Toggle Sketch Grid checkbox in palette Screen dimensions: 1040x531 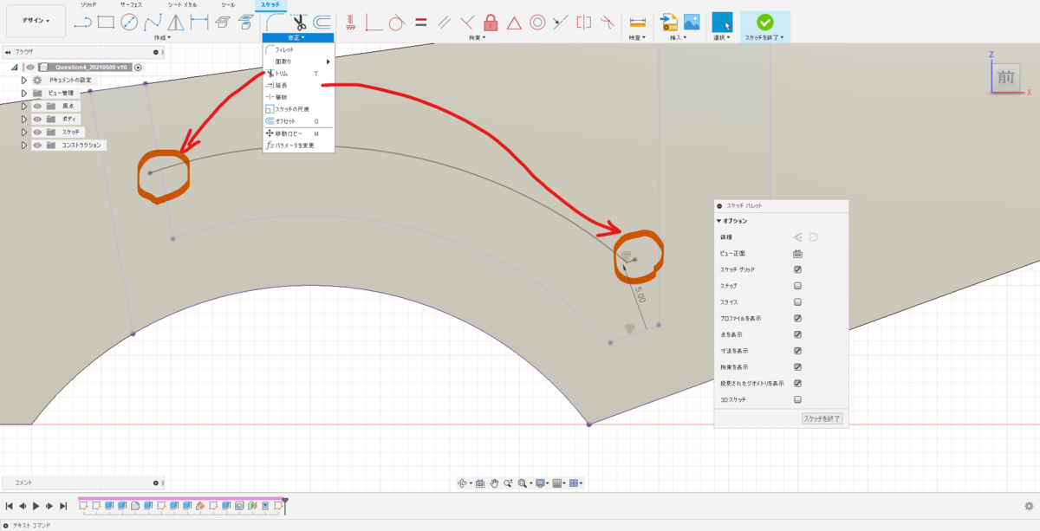[x=797, y=269]
